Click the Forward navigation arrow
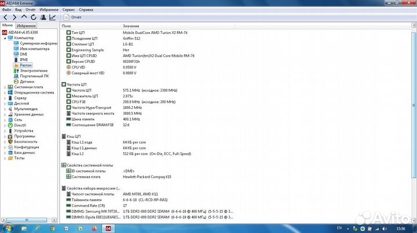This screenshot has width=417, height=233. click(14, 17)
